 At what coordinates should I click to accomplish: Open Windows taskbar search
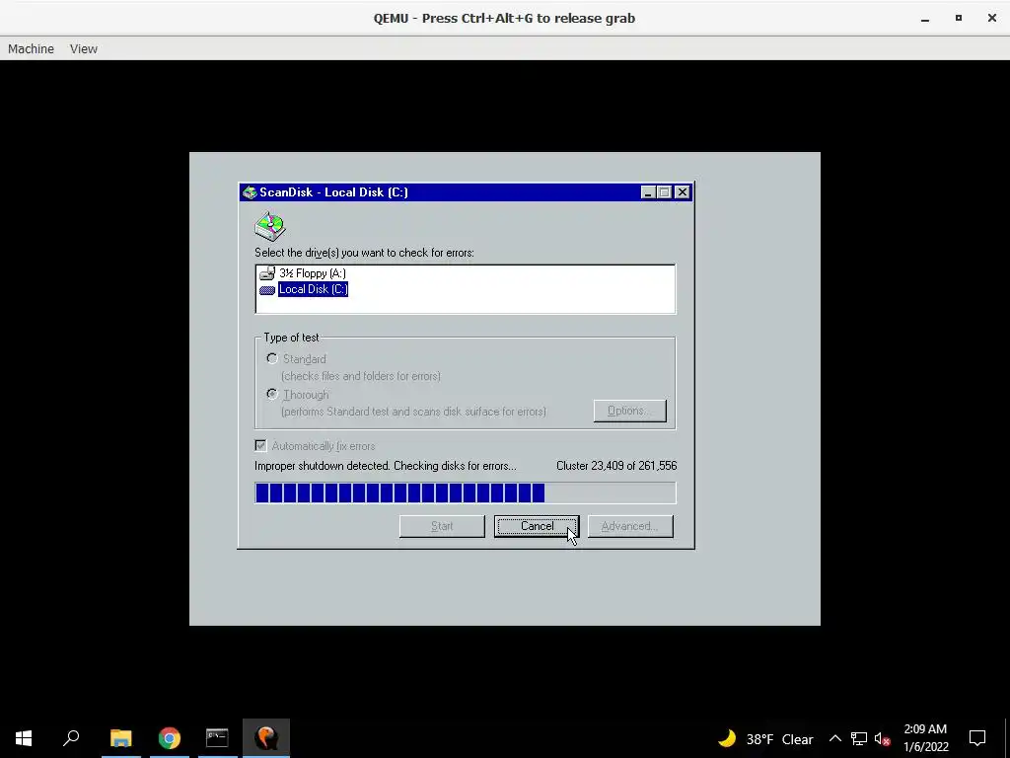[71, 738]
